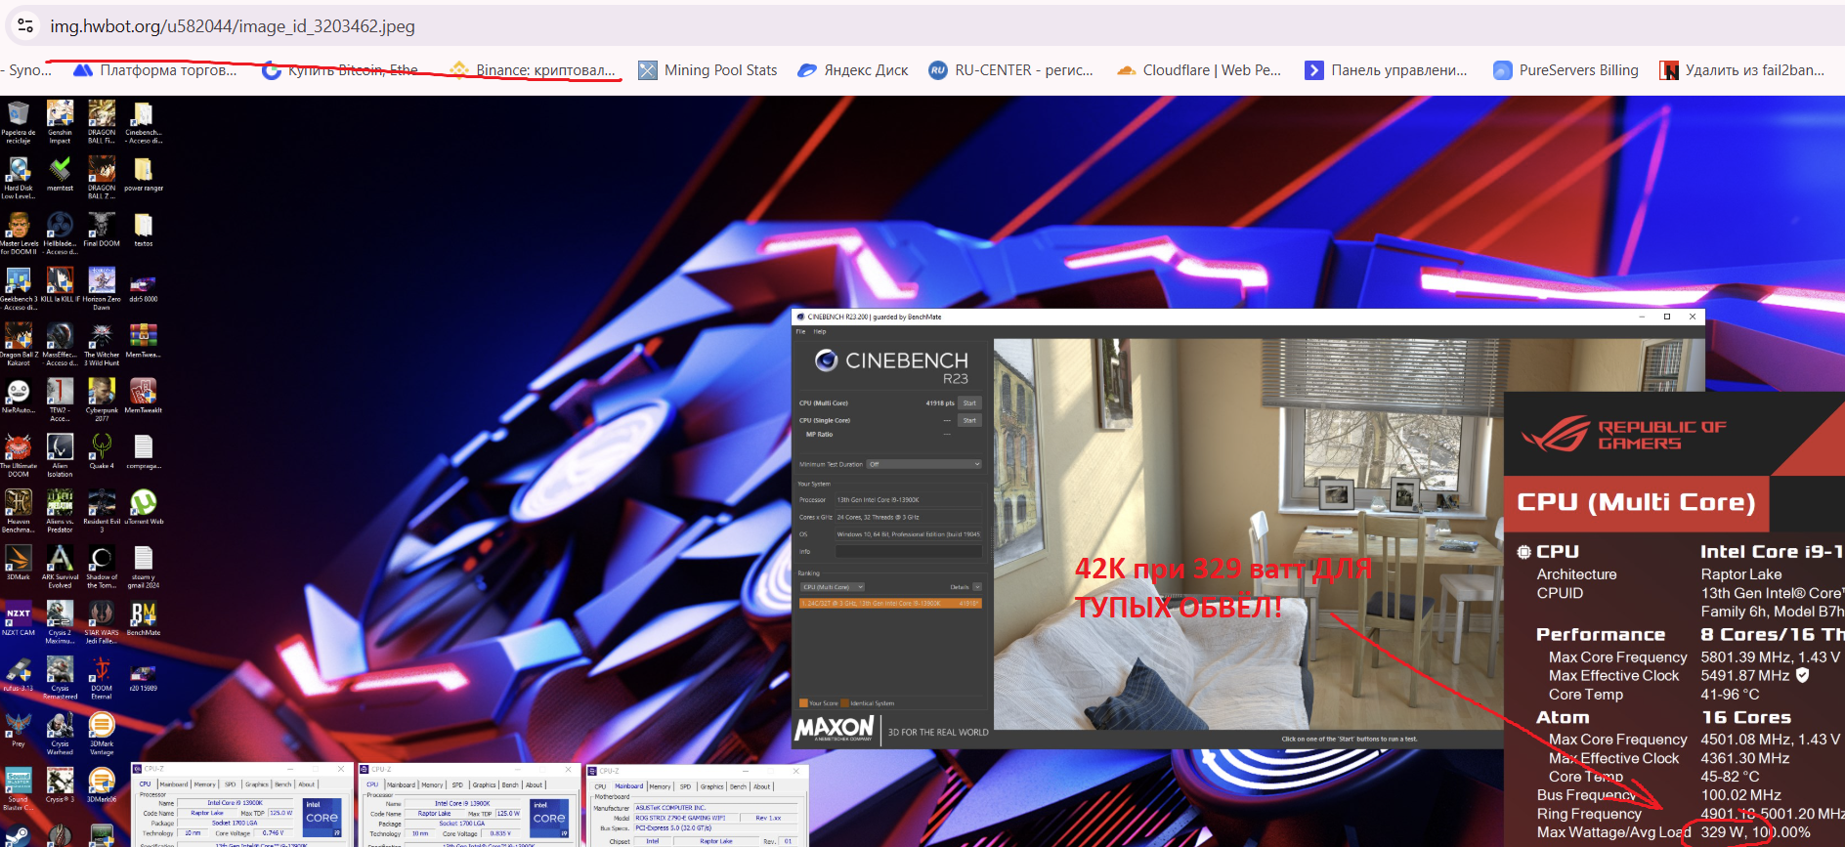1845x847 pixels.
Task: Open Bench tab in CPU-Z Motherboard window
Action: pyautogui.click(x=738, y=786)
